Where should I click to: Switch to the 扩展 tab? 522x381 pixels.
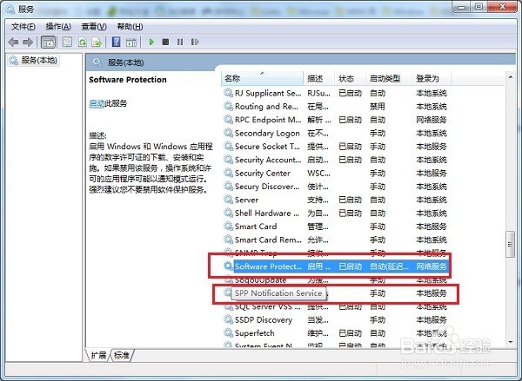coord(98,356)
